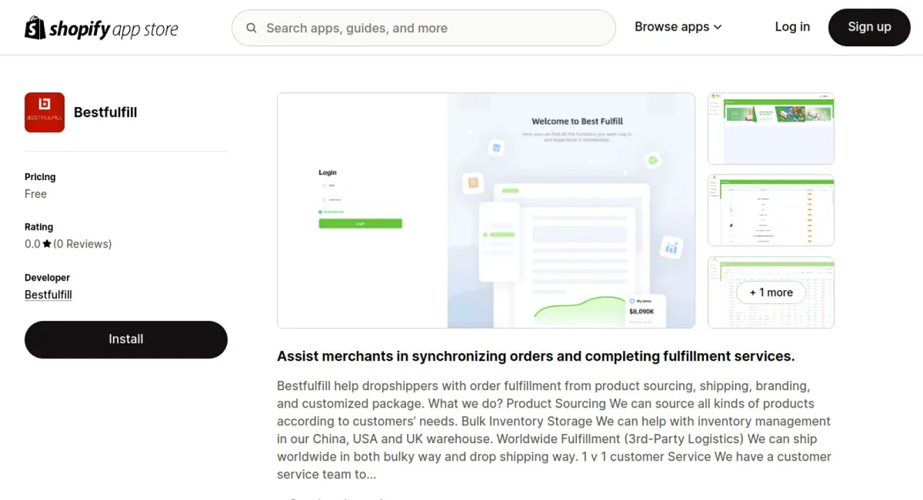Click the blue window icon in preview
Viewport: 923px width, 500px height.
[x=496, y=147]
